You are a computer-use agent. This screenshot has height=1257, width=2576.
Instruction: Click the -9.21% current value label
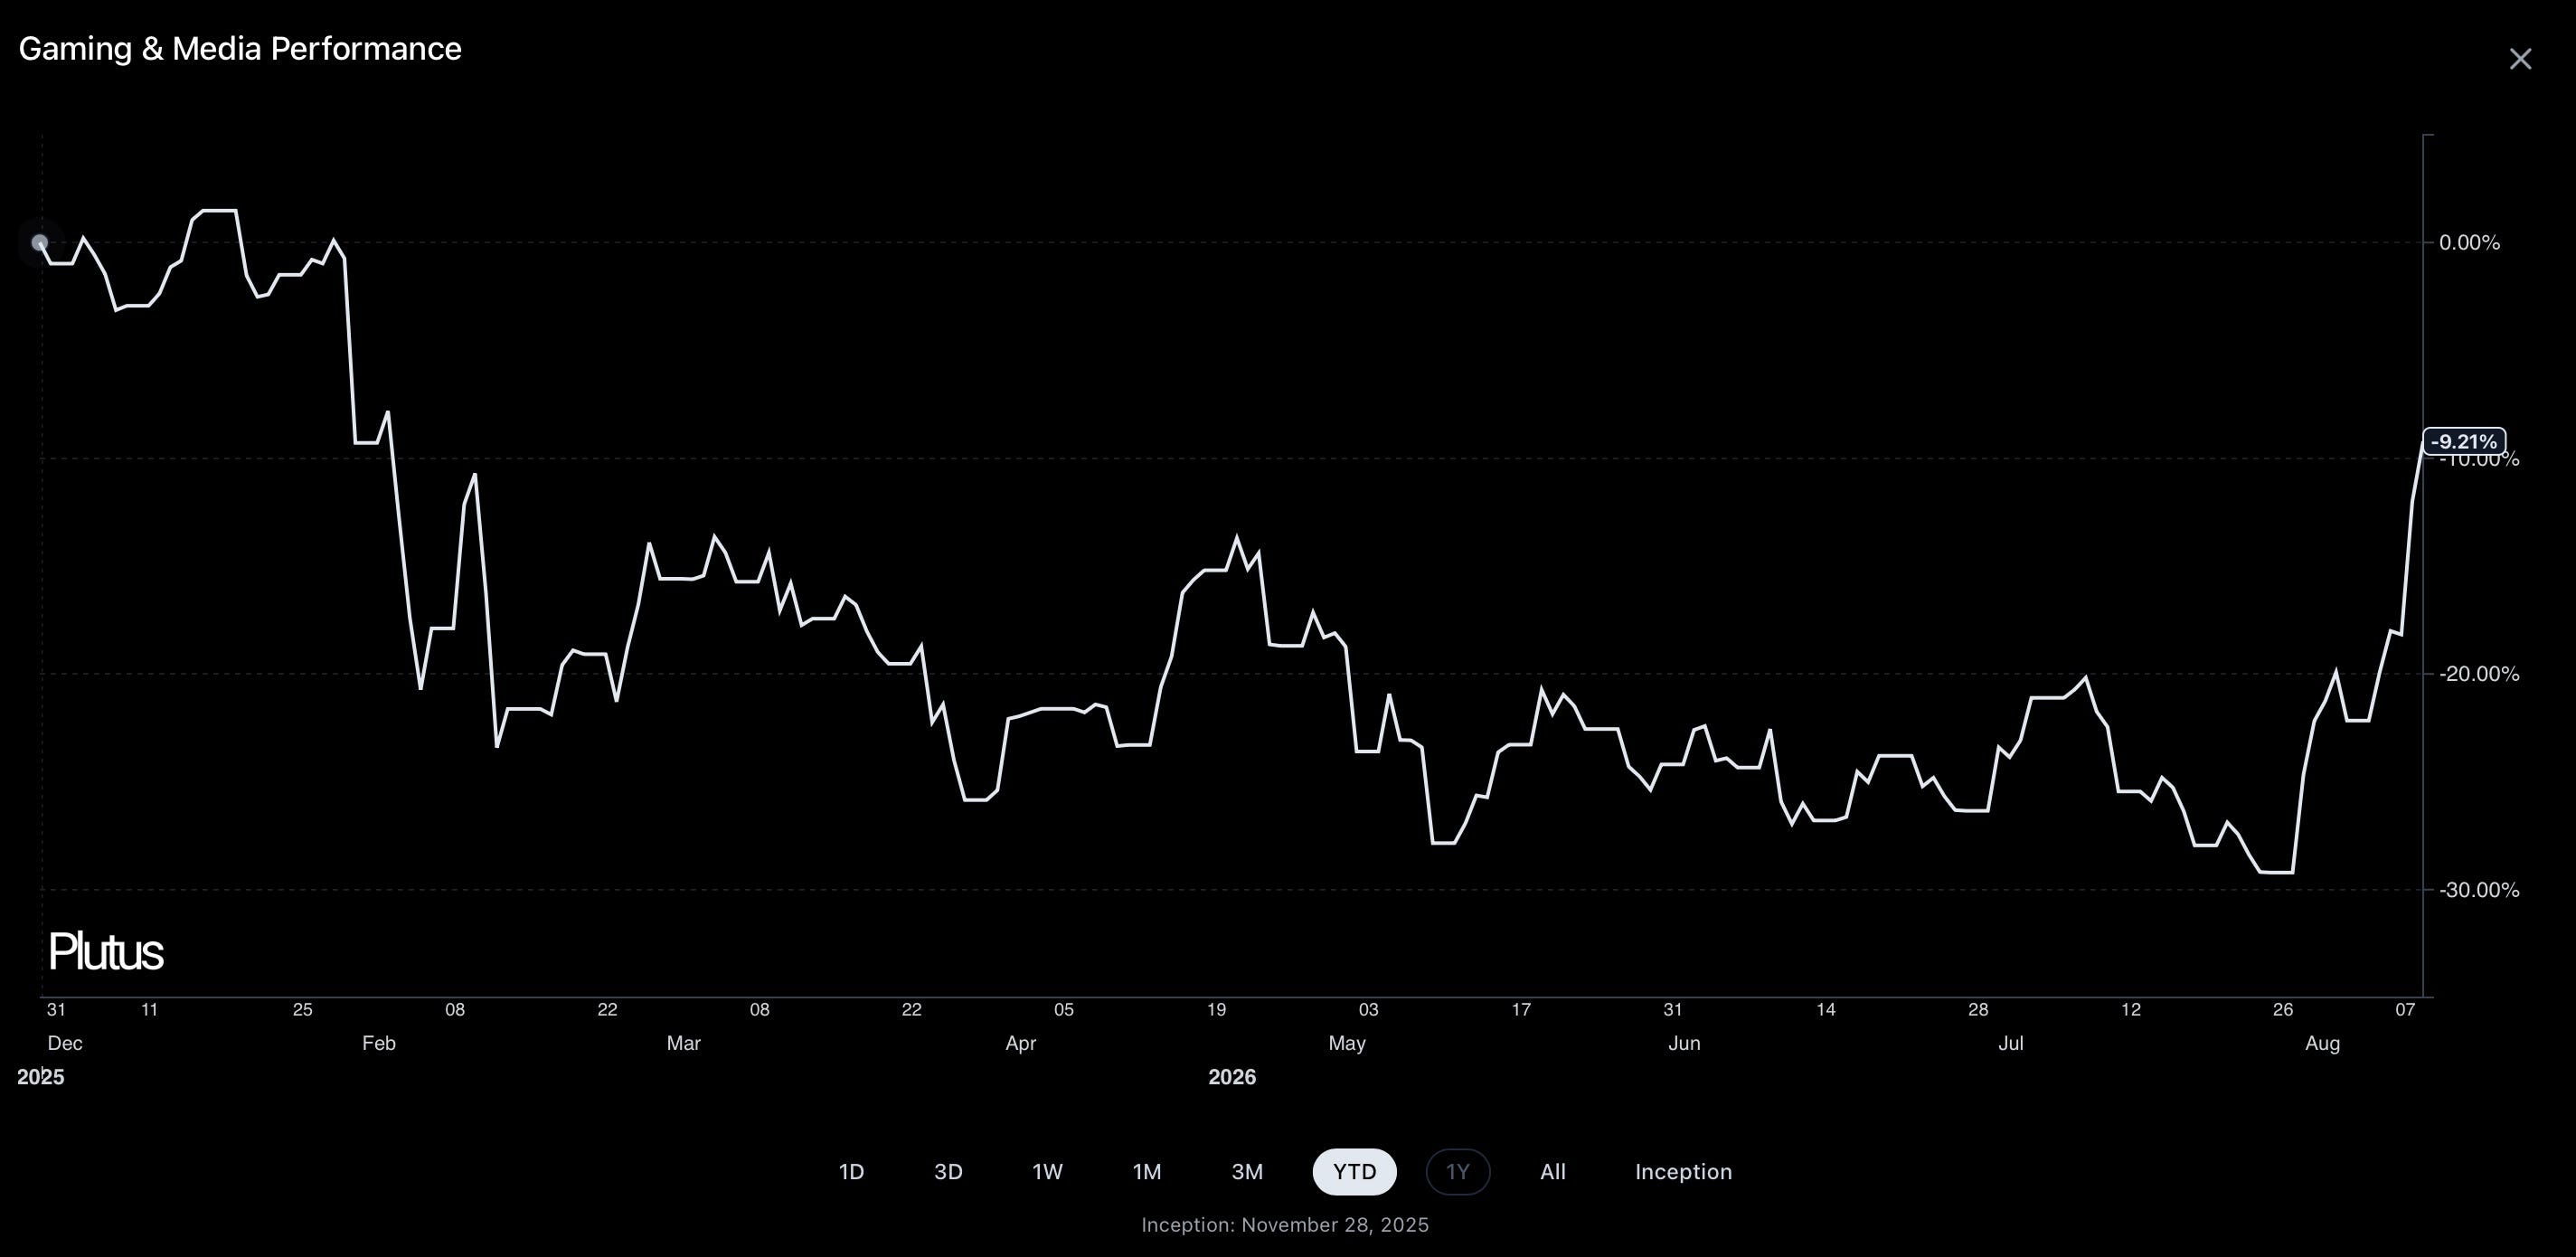pos(2464,441)
